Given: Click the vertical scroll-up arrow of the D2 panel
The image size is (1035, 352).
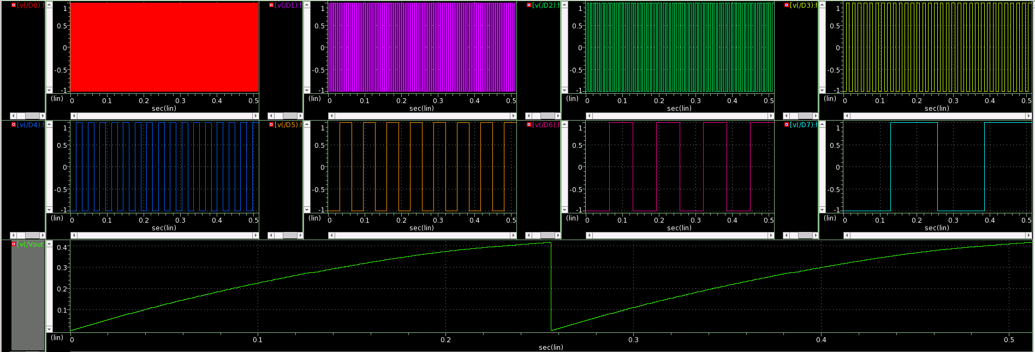Looking at the screenshot, I should click(564, 4).
